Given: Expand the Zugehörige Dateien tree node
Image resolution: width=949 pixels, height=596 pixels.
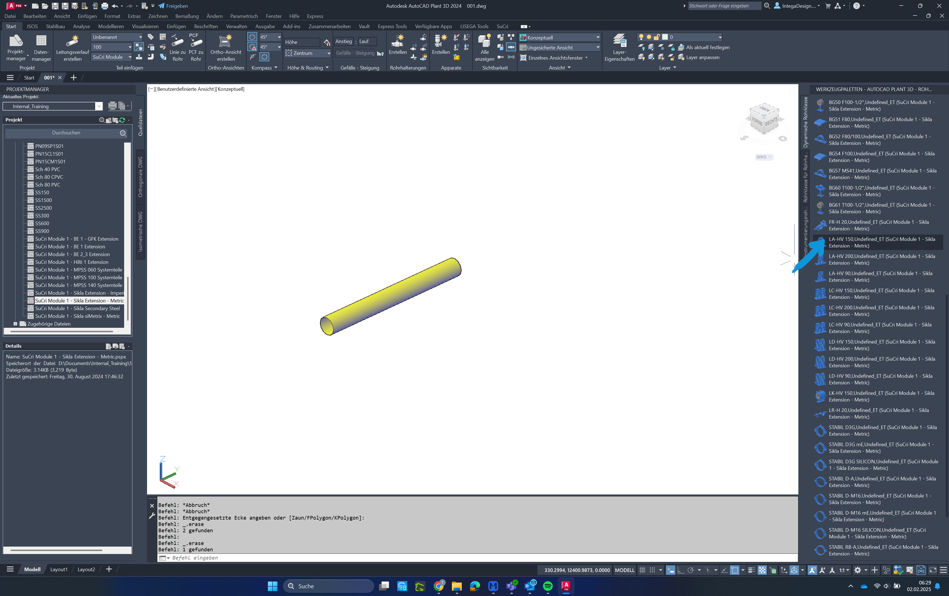Looking at the screenshot, I should tap(15, 324).
